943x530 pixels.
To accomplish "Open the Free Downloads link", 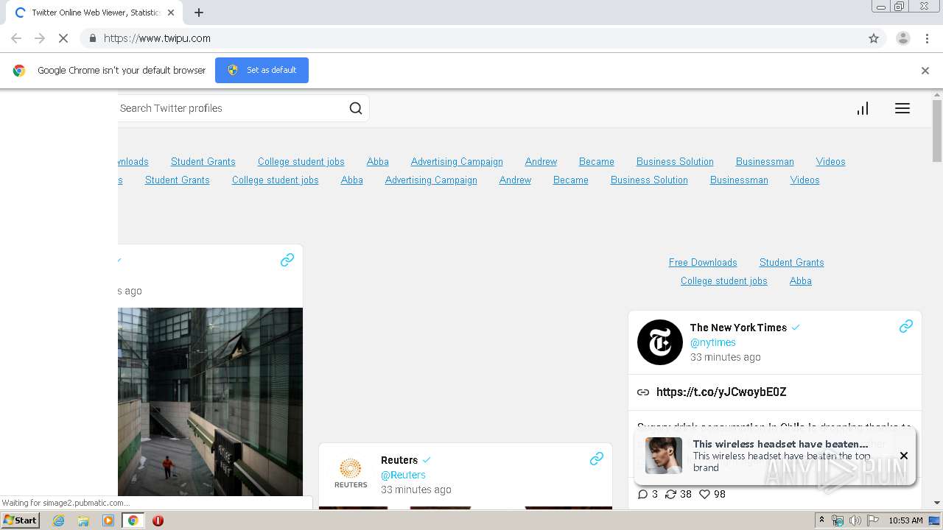I will 703,262.
